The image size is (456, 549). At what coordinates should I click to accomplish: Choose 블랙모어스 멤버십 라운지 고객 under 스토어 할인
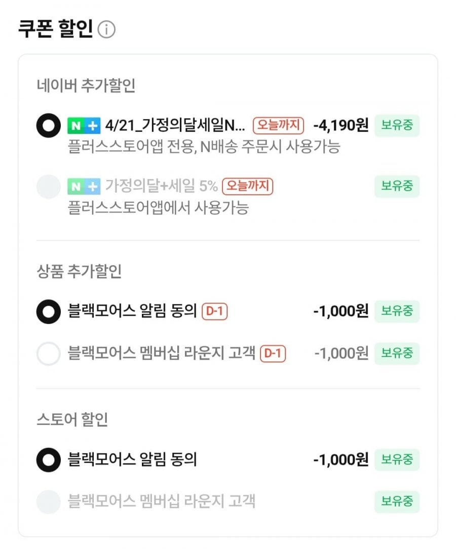pos(49,501)
